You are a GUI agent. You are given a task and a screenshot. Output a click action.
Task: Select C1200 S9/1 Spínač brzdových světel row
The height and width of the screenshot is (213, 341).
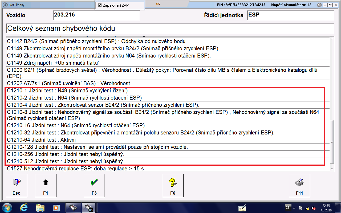point(168,73)
